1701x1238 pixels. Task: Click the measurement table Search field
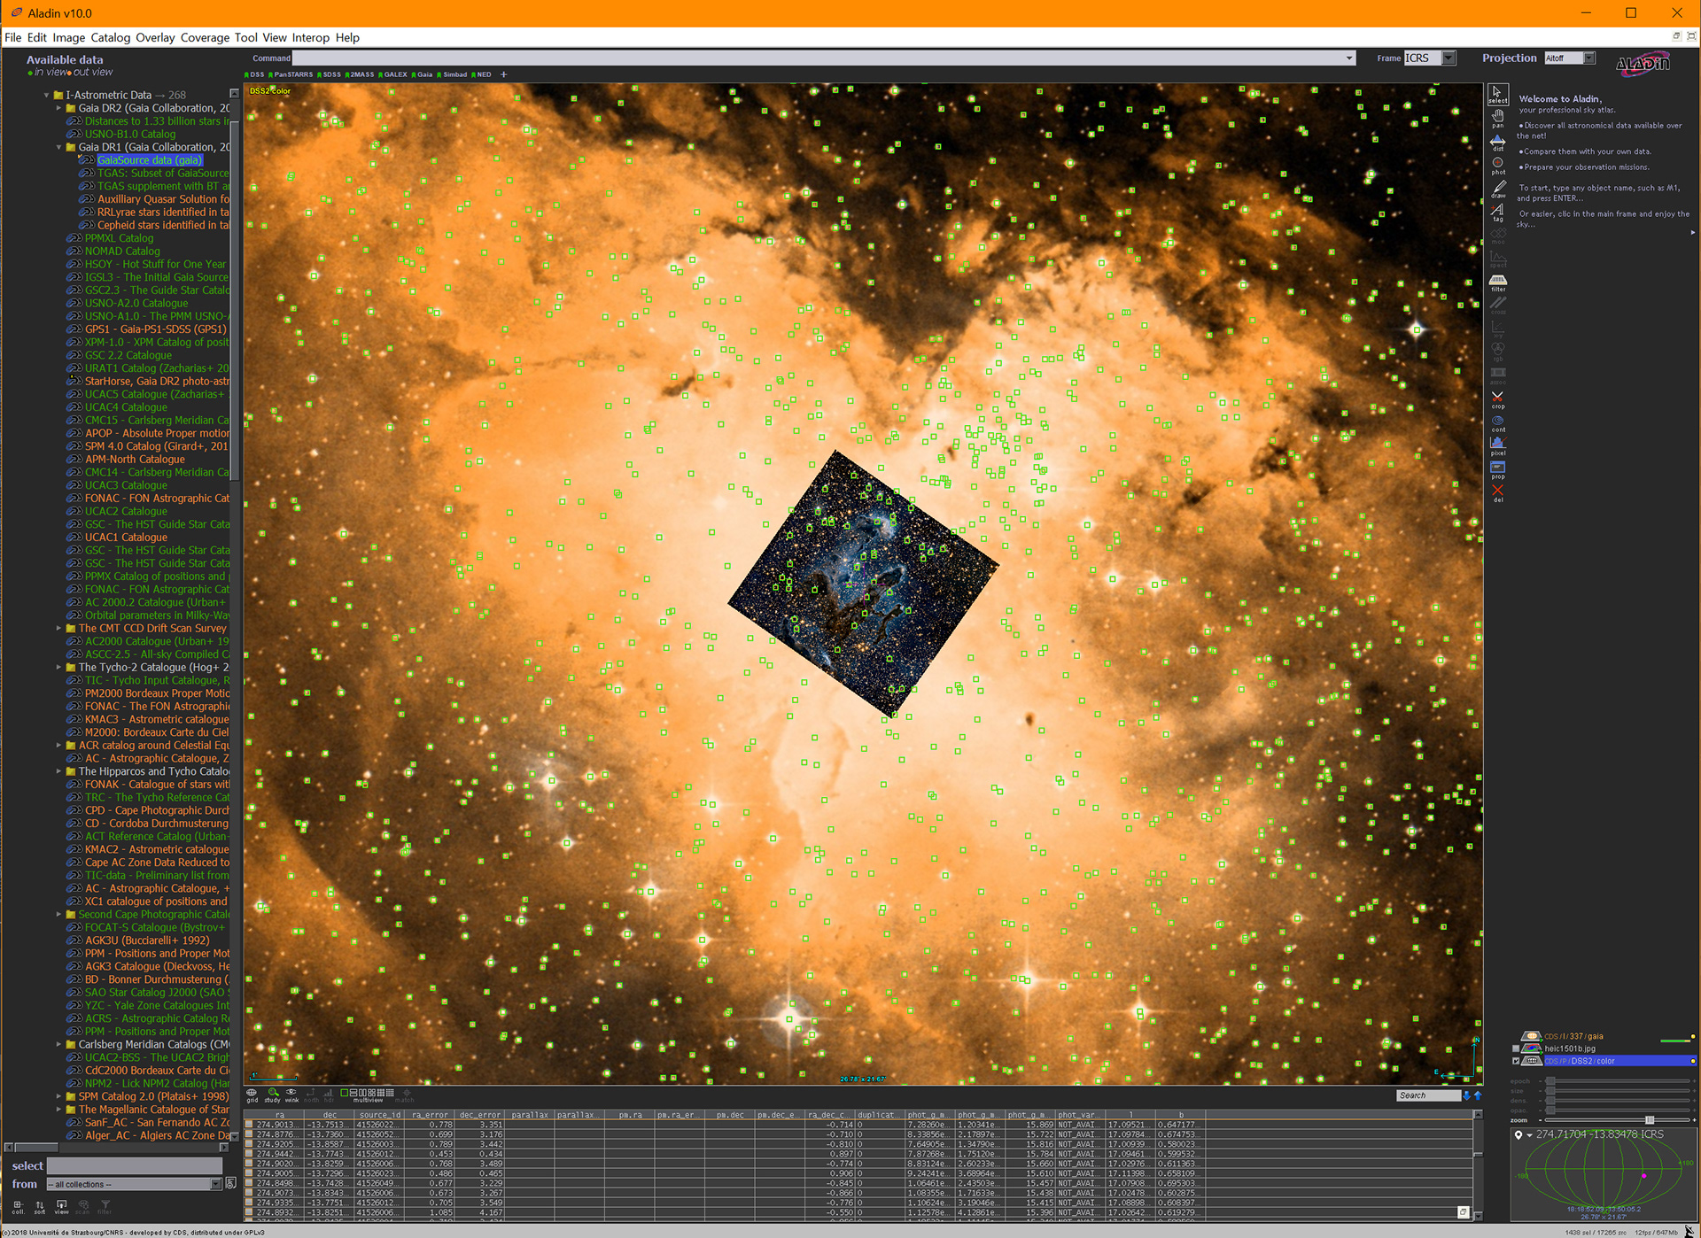pos(1427,1095)
